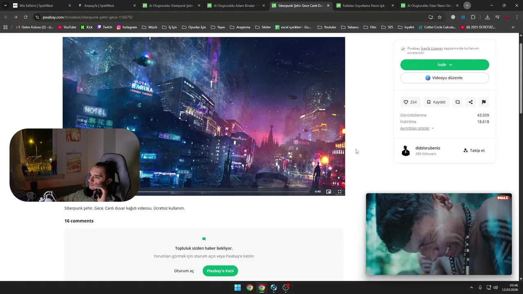The height and width of the screenshot is (294, 523).
Task: Click the Videoyu düzenle button
Action: [445, 78]
